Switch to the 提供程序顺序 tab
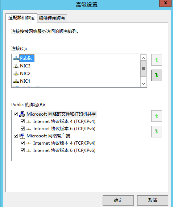 [52, 18]
